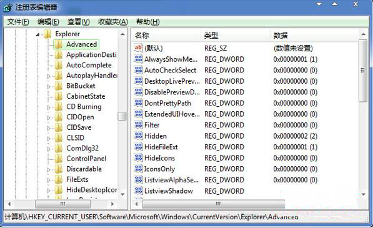Click the values pane scroll up arrow
This screenshot has width=373, height=228.
click(363, 34)
